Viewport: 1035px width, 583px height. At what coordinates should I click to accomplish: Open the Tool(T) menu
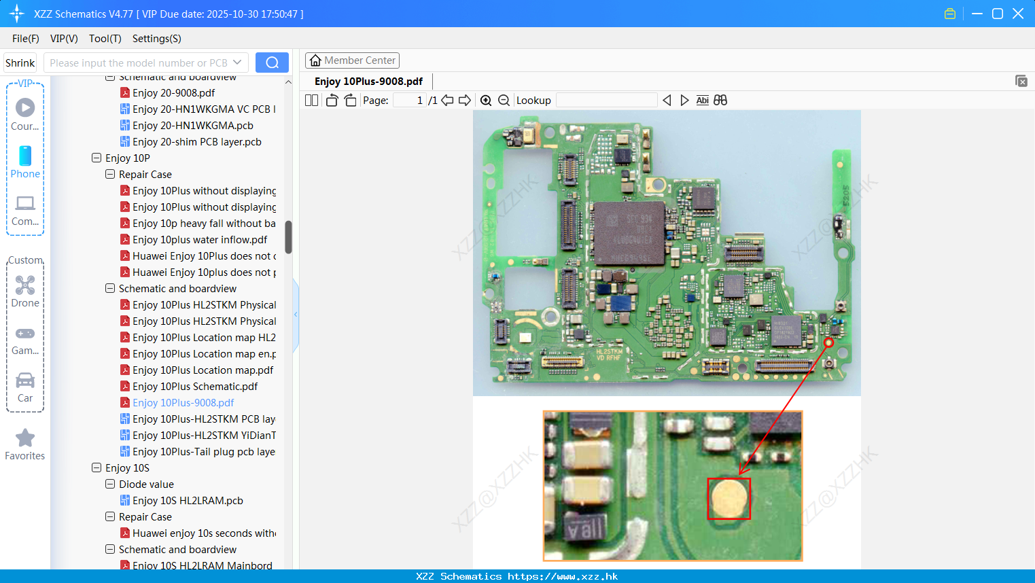[105, 39]
